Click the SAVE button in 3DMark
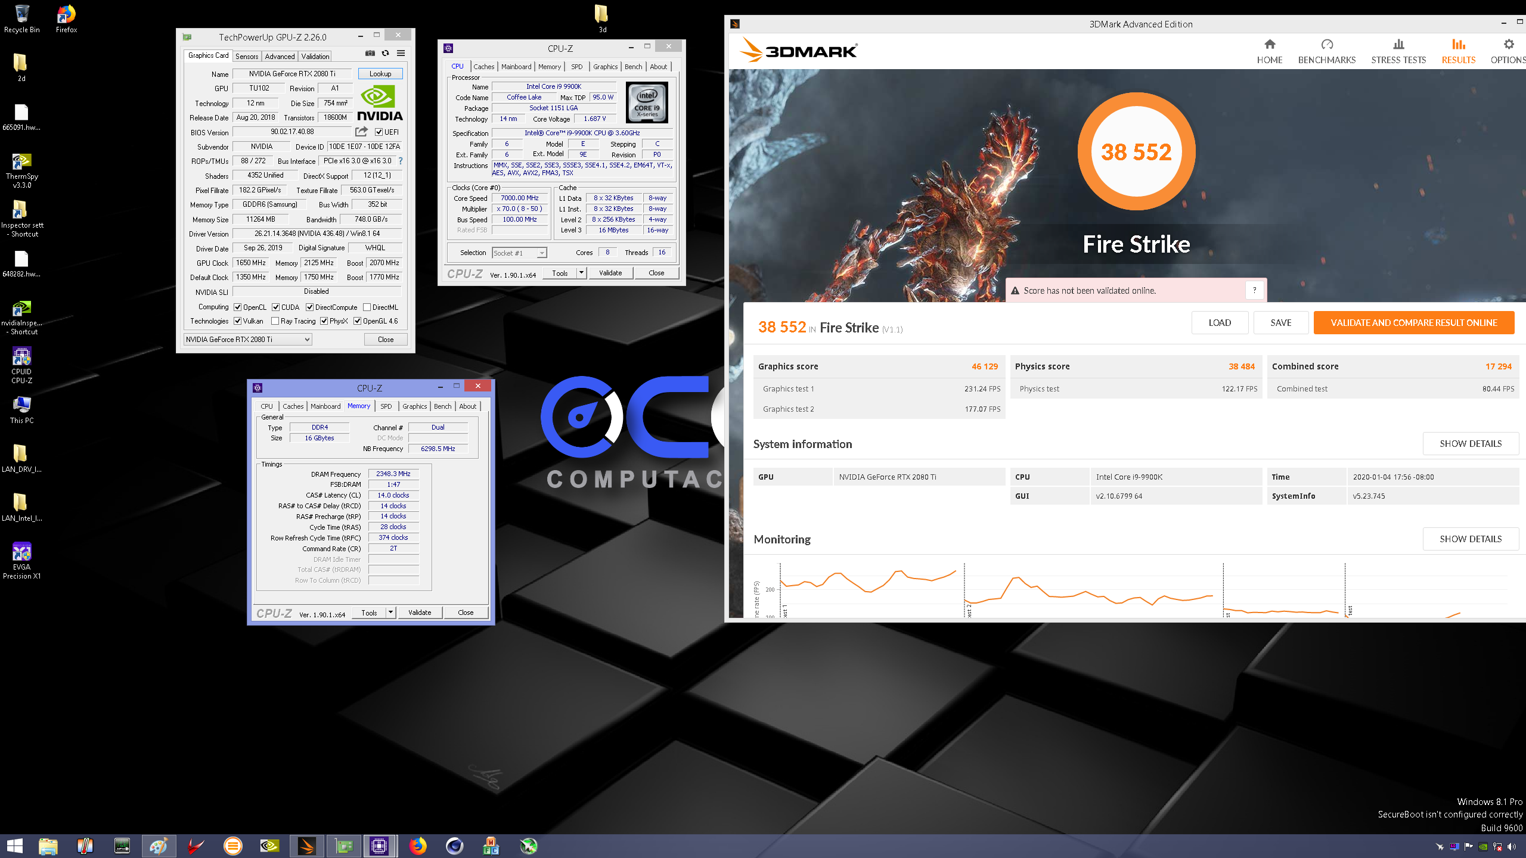Image resolution: width=1526 pixels, height=858 pixels. (x=1281, y=323)
